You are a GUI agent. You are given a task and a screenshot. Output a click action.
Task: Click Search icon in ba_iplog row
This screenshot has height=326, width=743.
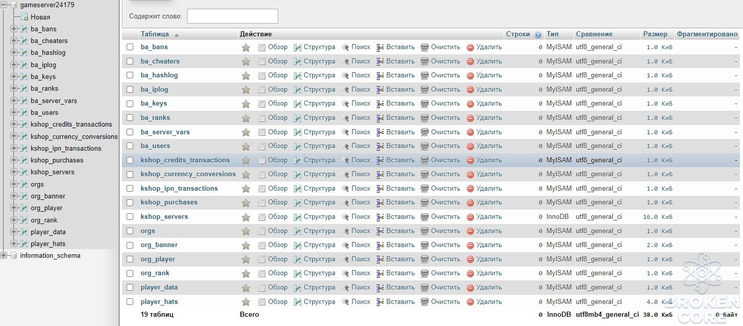coord(345,90)
